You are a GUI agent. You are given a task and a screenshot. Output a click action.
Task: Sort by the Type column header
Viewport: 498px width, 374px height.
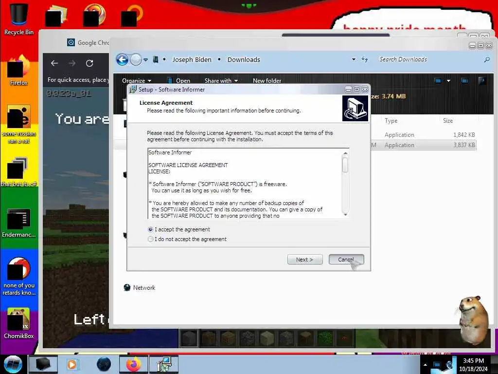pos(391,121)
